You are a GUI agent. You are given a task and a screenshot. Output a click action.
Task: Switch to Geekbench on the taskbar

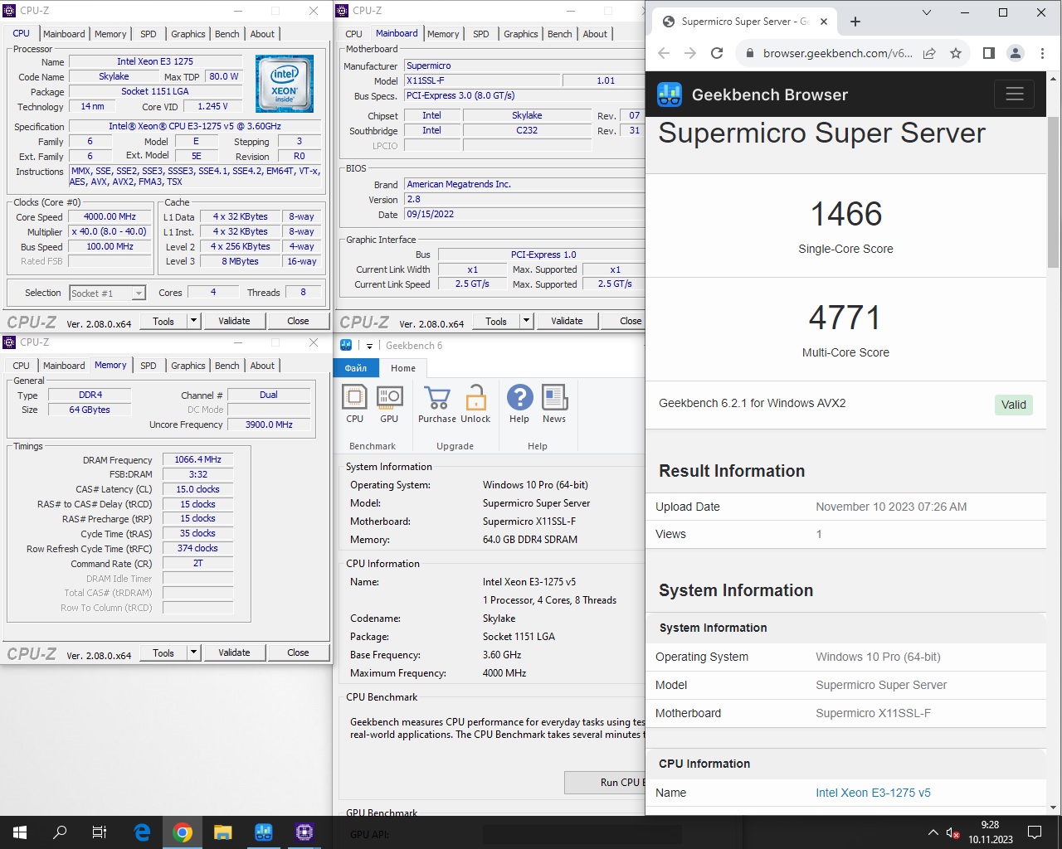(264, 832)
